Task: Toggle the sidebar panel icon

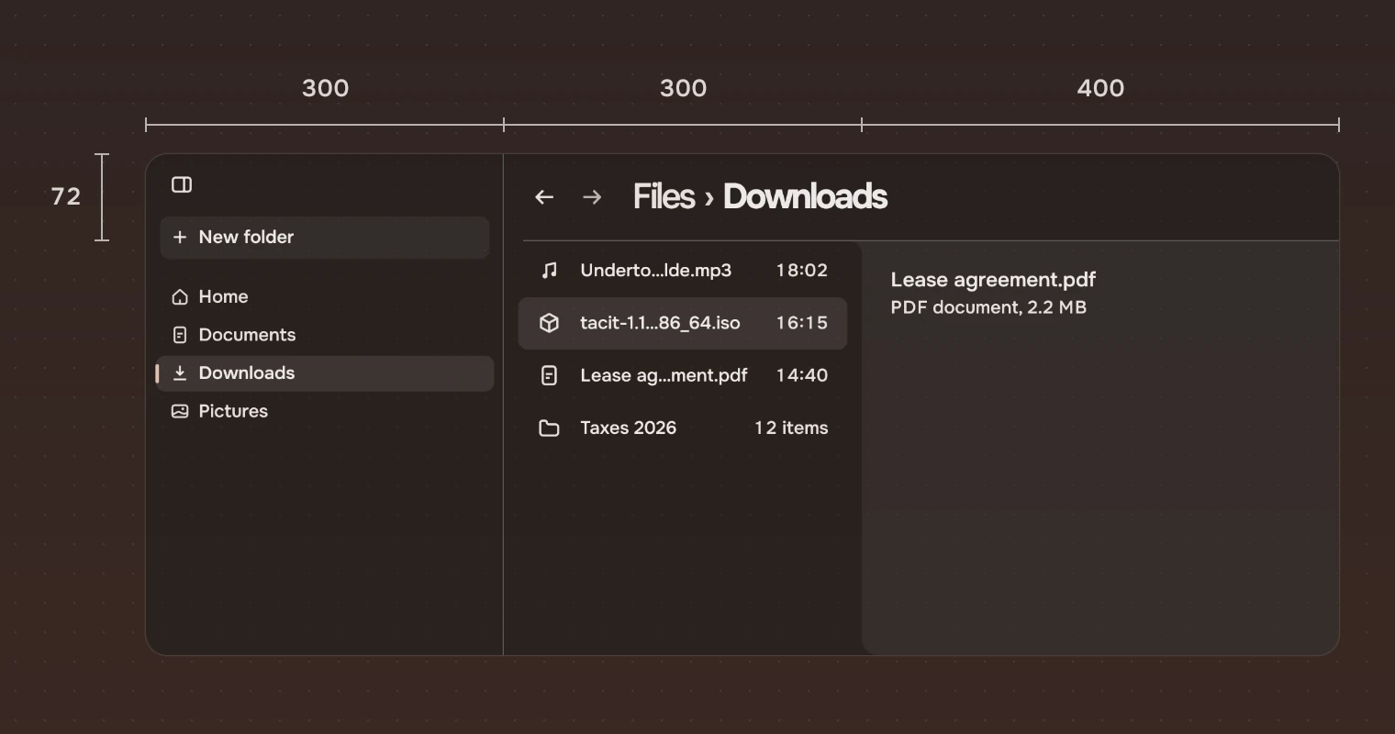Action: click(x=182, y=185)
